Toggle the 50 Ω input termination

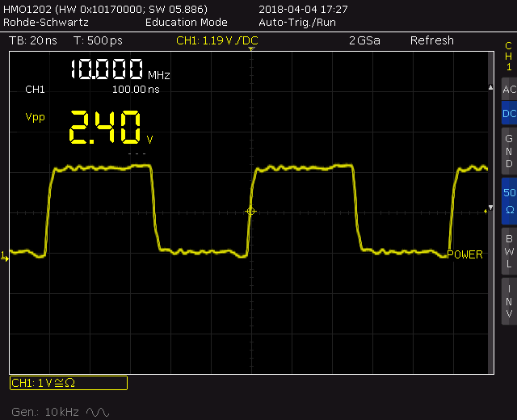tap(509, 201)
